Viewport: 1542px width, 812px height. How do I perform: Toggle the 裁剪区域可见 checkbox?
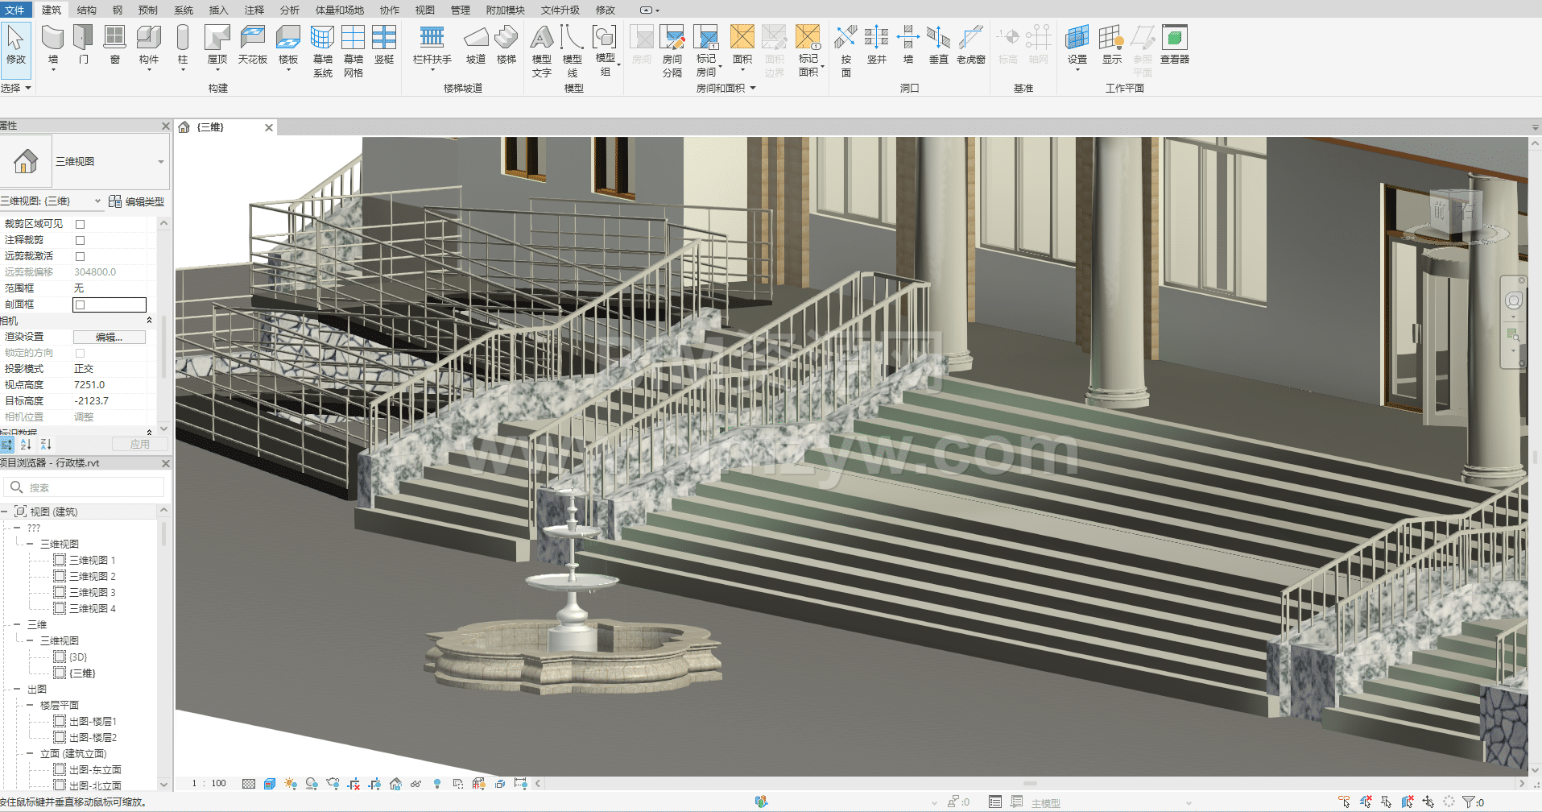[x=80, y=224]
